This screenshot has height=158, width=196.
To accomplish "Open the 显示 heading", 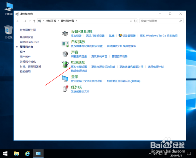I will point(74,77).
